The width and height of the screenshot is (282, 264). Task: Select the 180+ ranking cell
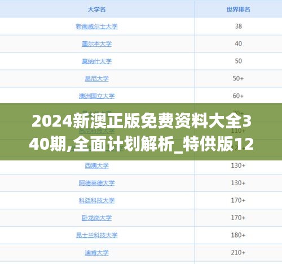238,235
